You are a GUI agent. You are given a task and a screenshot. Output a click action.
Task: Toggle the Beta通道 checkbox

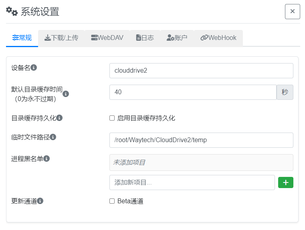112,201
